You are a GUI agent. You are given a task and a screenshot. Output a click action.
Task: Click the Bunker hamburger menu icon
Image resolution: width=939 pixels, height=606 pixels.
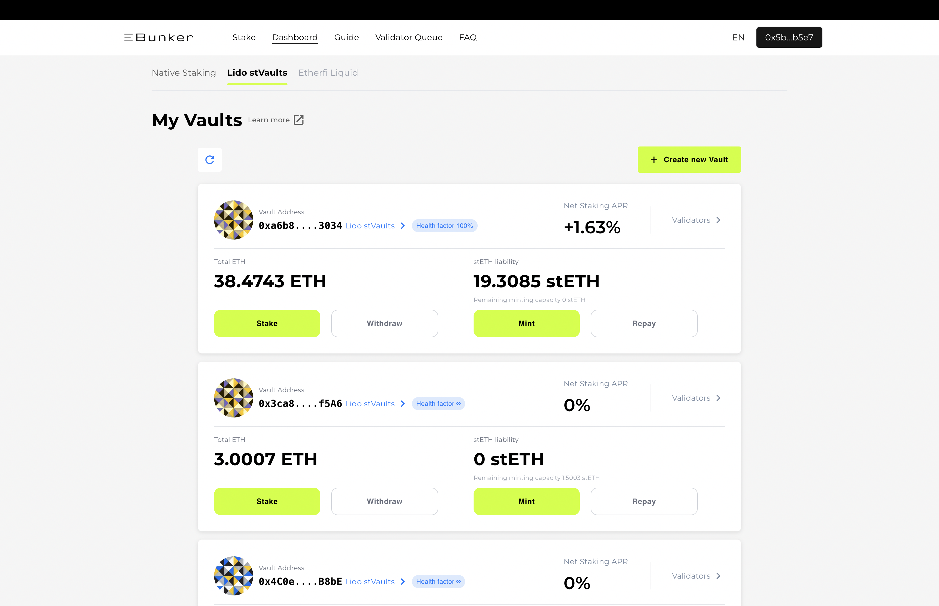coord(128,37)
